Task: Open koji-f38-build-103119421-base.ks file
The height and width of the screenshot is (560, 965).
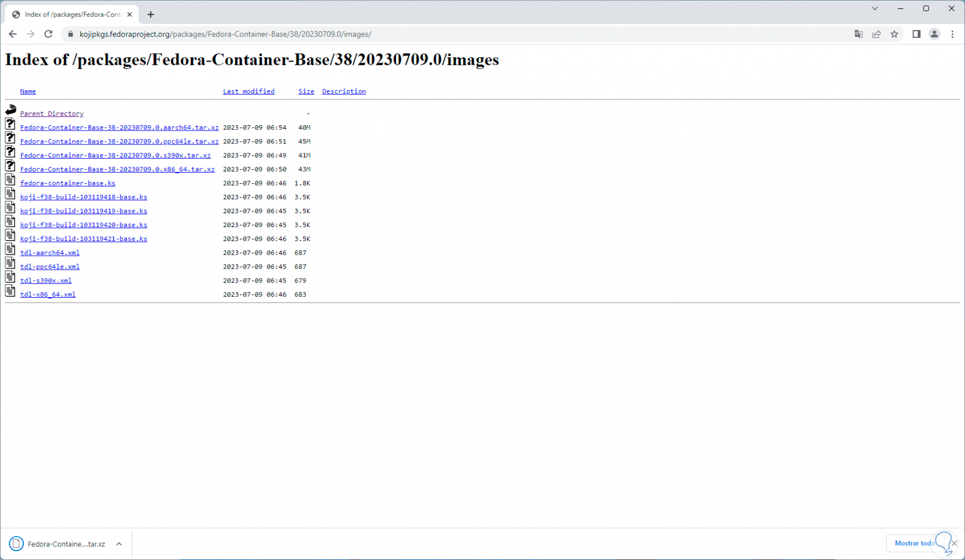Action: click(x=84, y=239)
